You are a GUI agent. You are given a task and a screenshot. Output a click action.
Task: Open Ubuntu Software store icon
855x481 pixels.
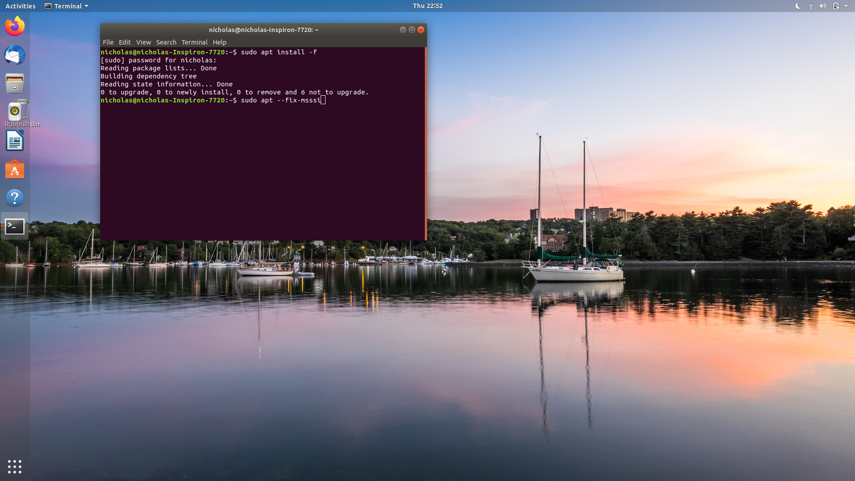(15, 170)
